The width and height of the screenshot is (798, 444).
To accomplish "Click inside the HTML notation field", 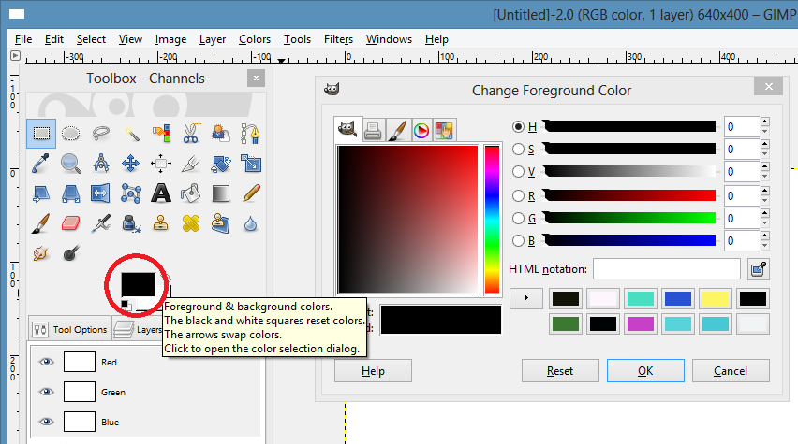I will 667,269.
